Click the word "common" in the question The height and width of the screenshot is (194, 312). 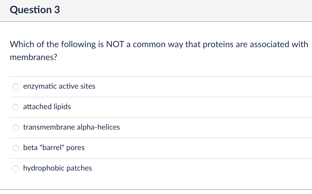[149, 45]
